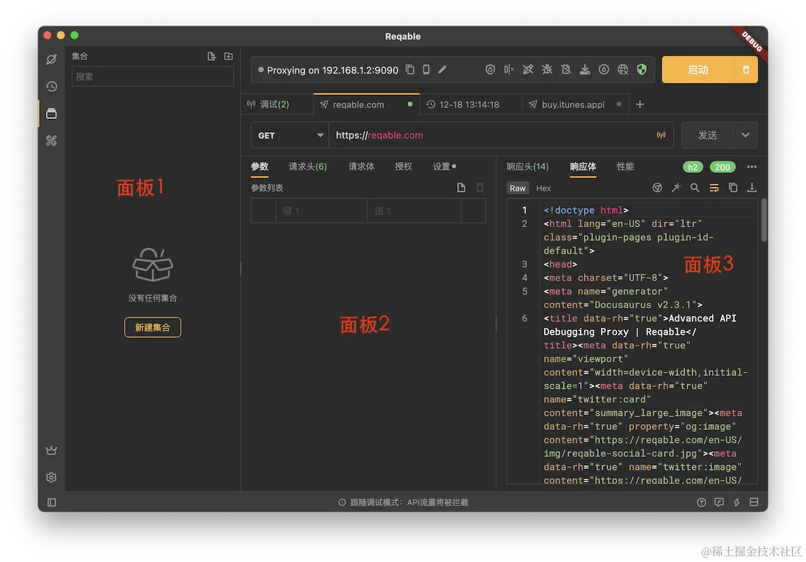Viewport: 806px width, 562px height.
Task: Toggle green shield SSL proxying icon
Action: [642, 70]
